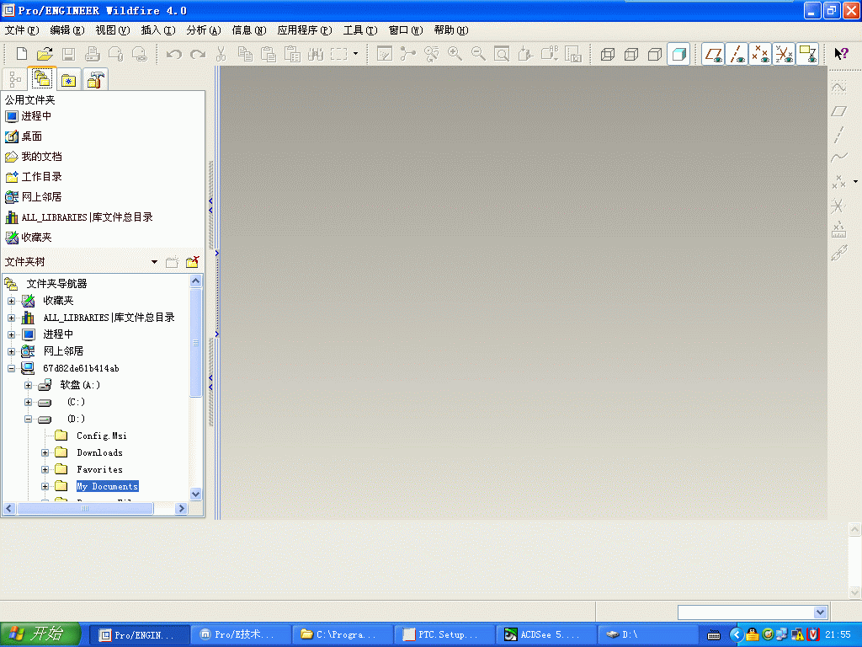
Task: Expand the 进程中 tree node
Action: (x=11, y=334)
